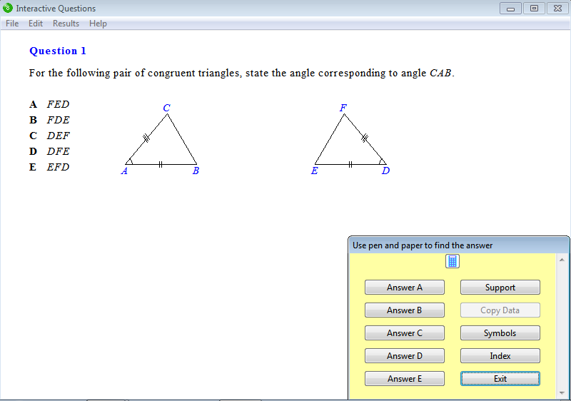Viewport: 571px width, 401px height.
Task: Click option D text 'DFE'
Action: click(58, 151)
